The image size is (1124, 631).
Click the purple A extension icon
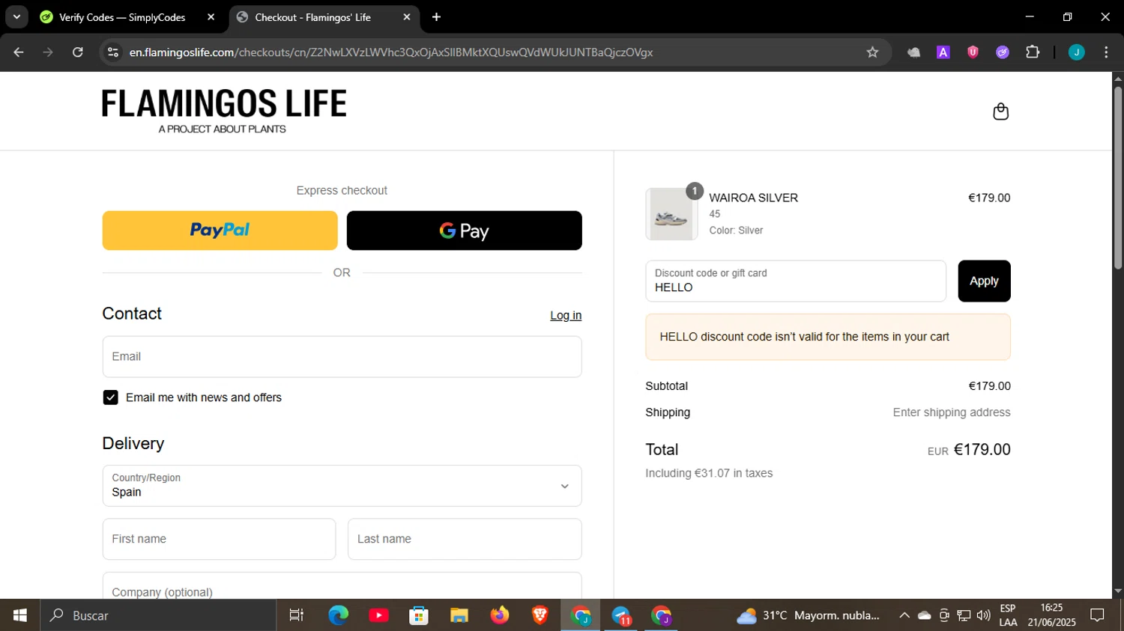pyautogui.click(x=943, y=52)
